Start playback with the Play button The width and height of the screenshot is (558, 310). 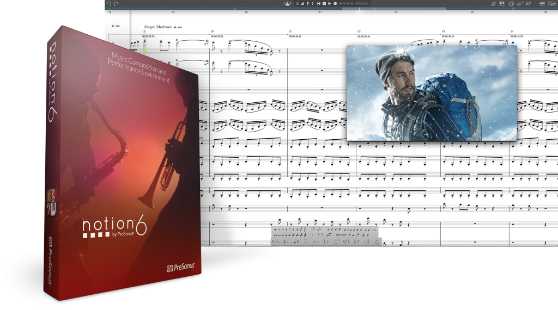(x=330, y=4)
